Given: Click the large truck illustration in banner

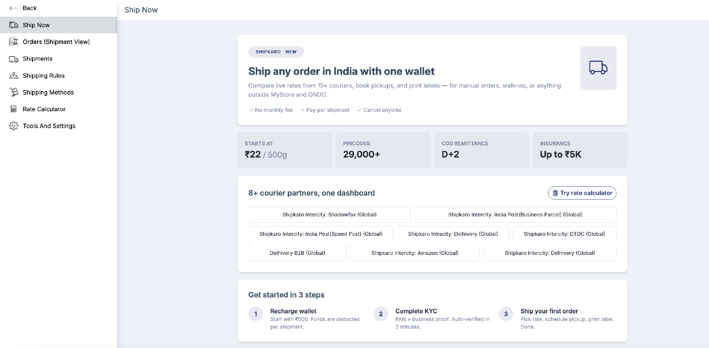Looking at the screenshot, I should (x=598, y=68).
